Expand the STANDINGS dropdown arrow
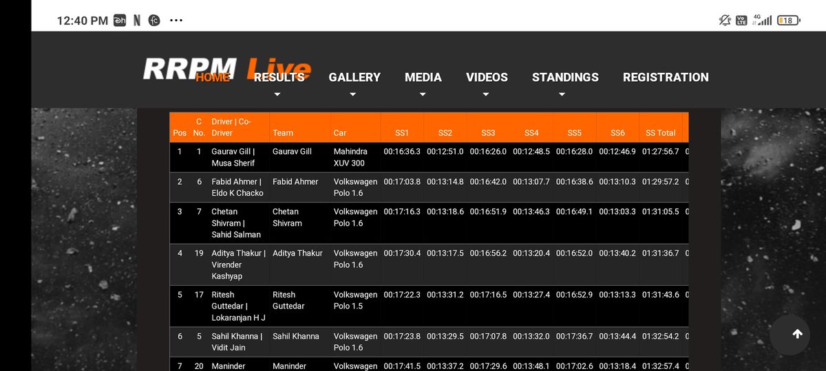This screenshot has height=371, width=826. pyautogui.click(x=562, y=95)
